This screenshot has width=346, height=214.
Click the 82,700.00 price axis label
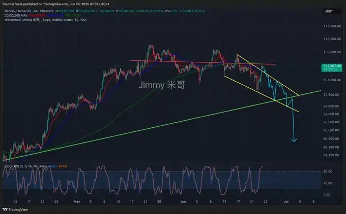pyautogui.click(x=331, y=155)
